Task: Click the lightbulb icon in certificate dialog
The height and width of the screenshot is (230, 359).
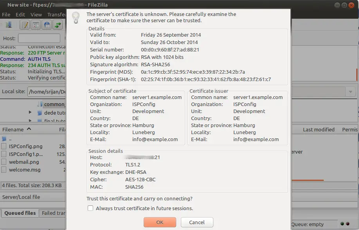Action: tap(76, 18)
